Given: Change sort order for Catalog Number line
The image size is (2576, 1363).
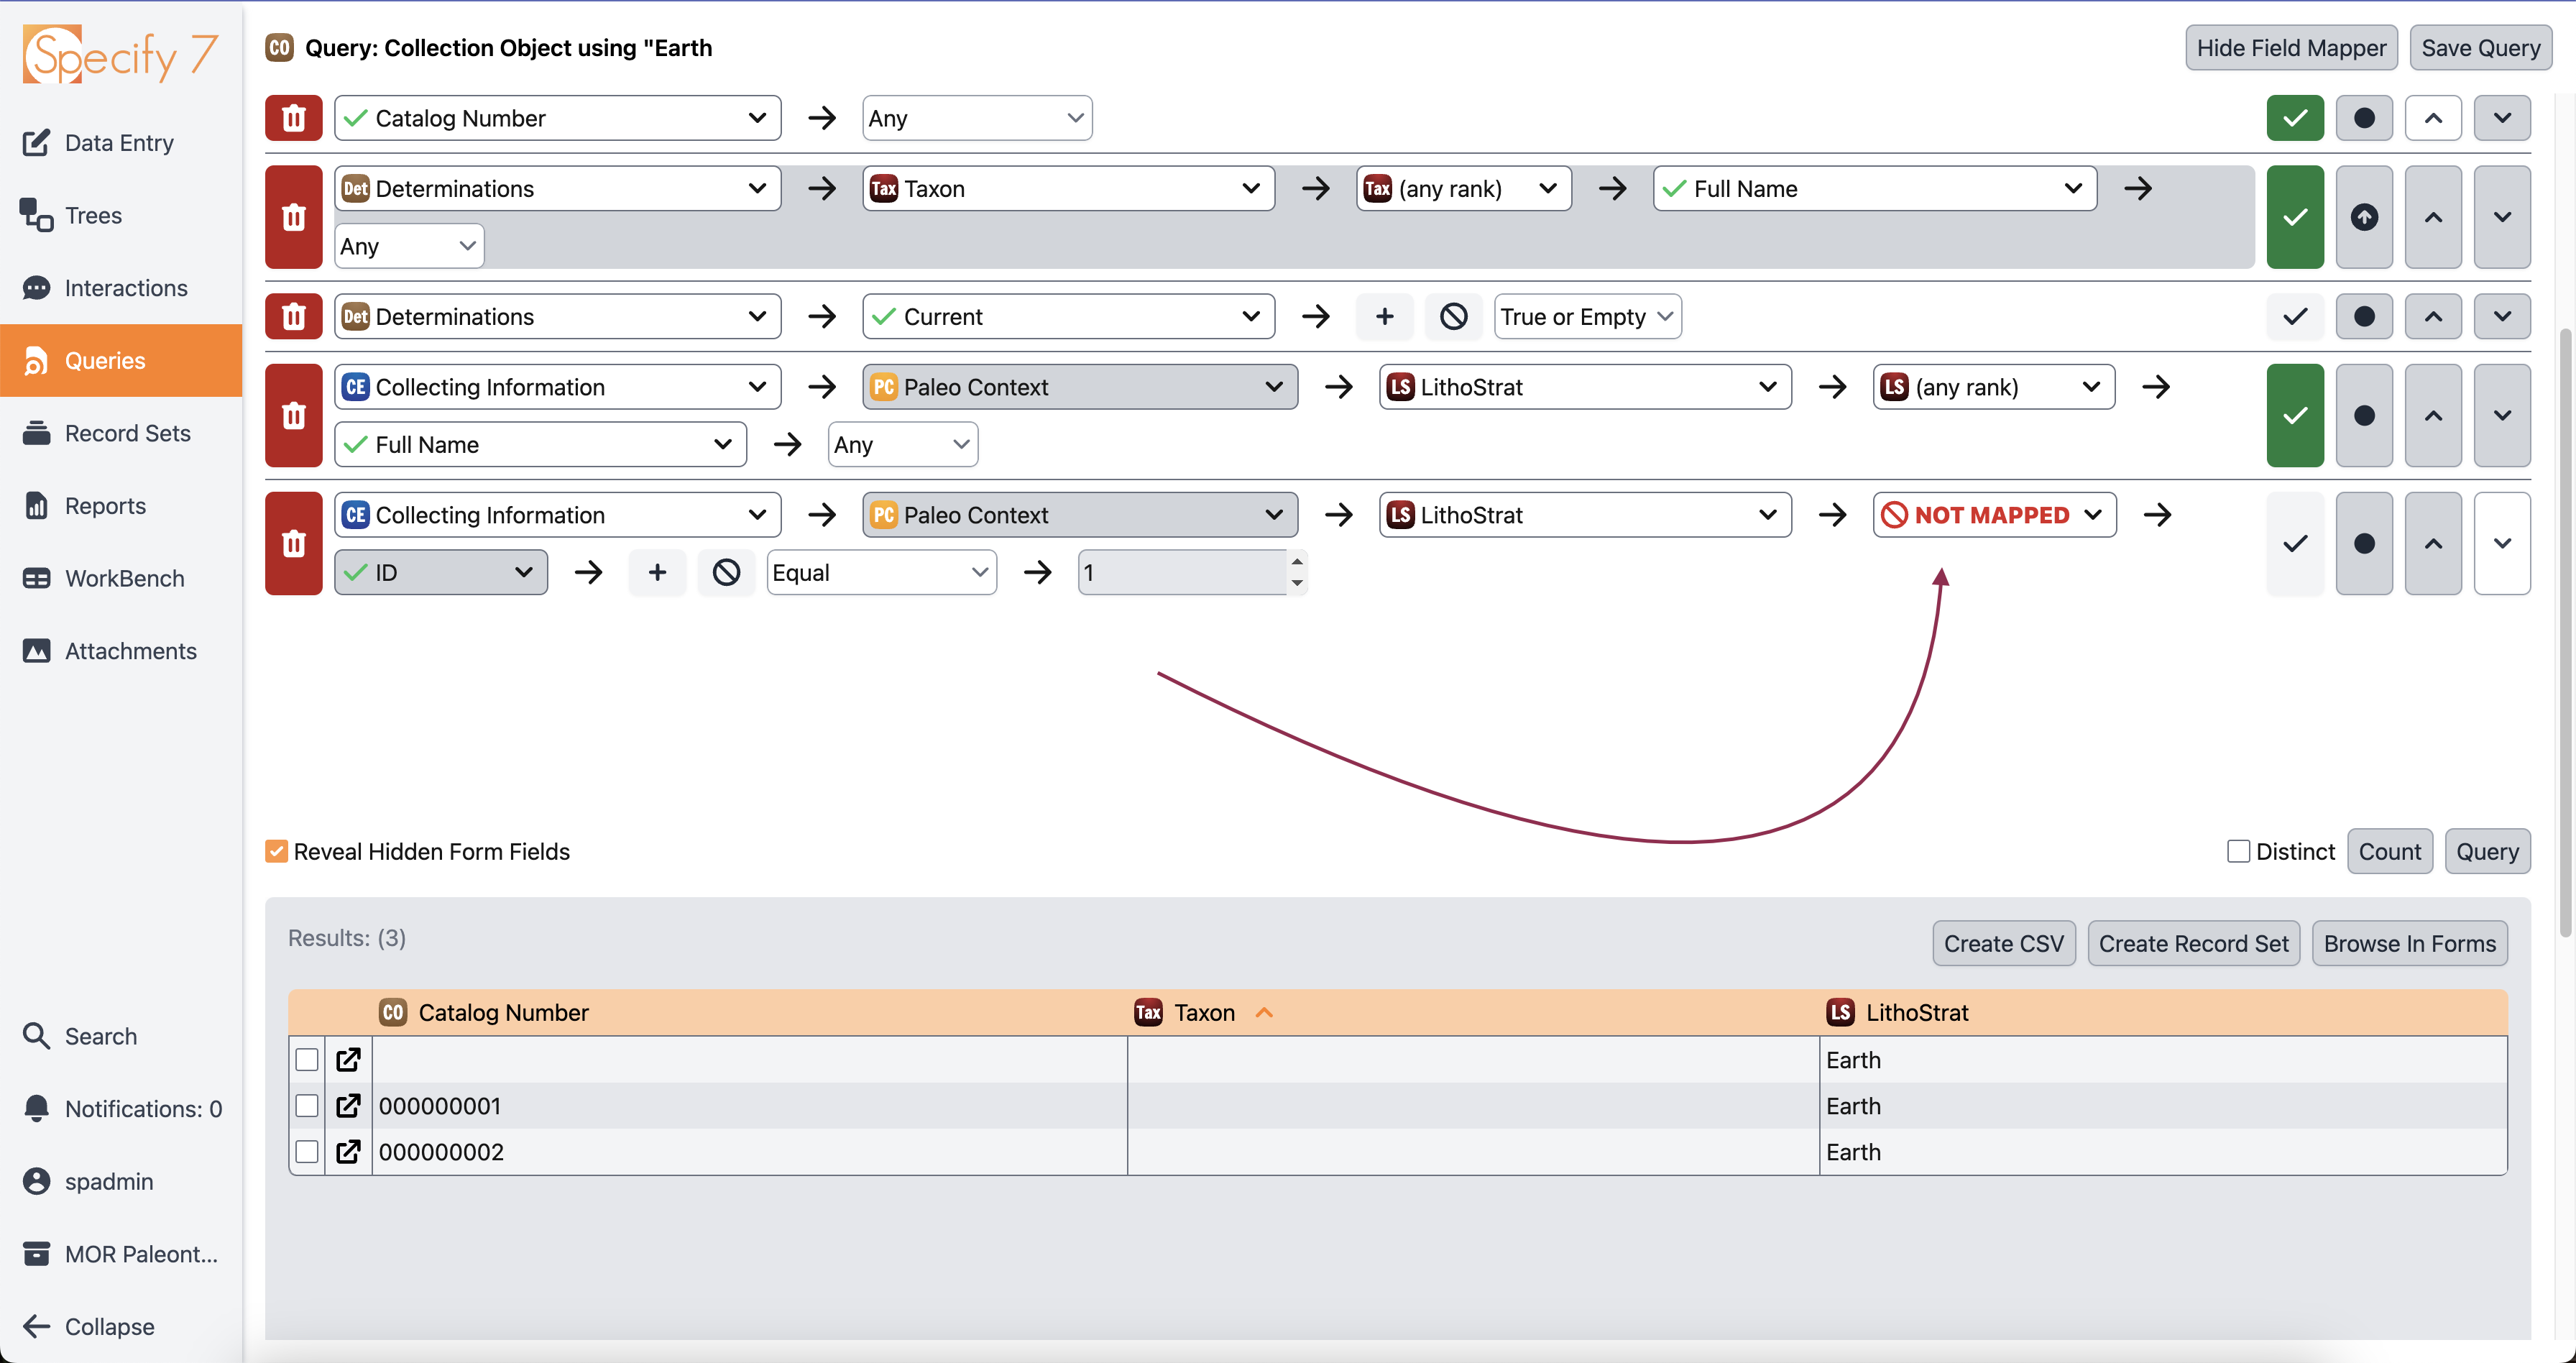Looking at the screenshot, I should [x=2364, y=118].
